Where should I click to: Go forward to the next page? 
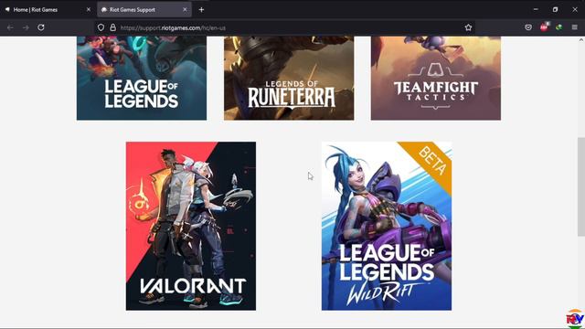click(26, 27)
